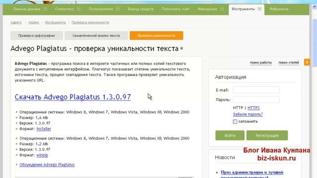Open Обсуждение Advego Plagiatus link
The width and height of the screenshot is (317, 178).
click(47, 165)
